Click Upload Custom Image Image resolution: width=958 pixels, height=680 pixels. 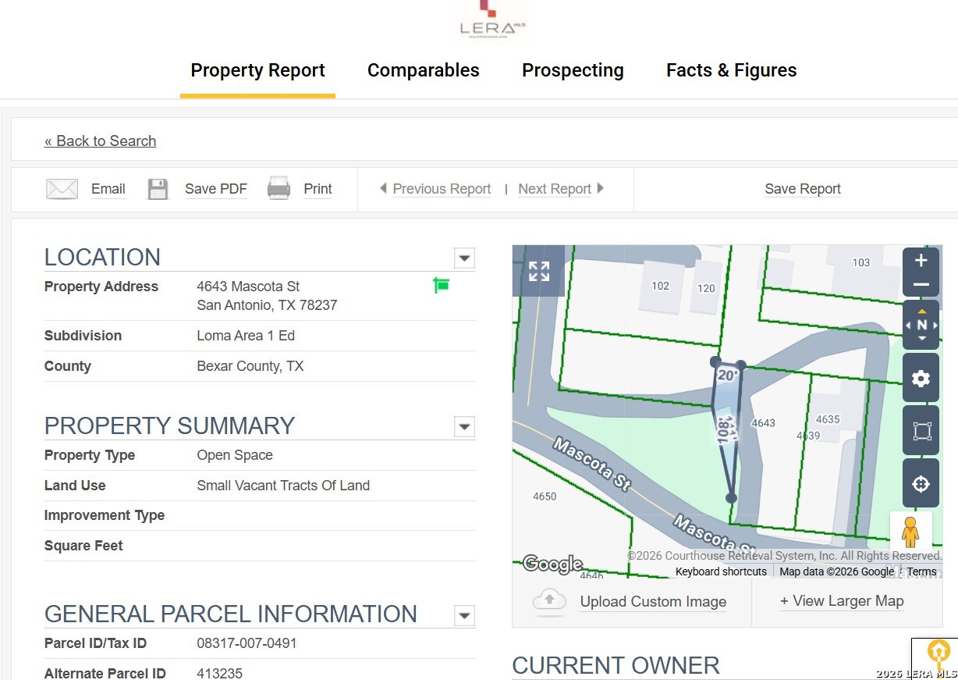[x=652, y=602]
